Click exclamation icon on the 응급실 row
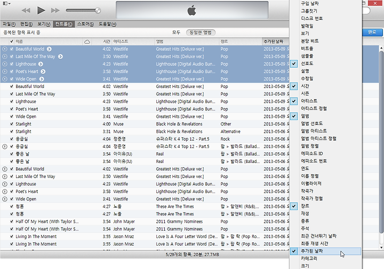 (x=5, y=146)
